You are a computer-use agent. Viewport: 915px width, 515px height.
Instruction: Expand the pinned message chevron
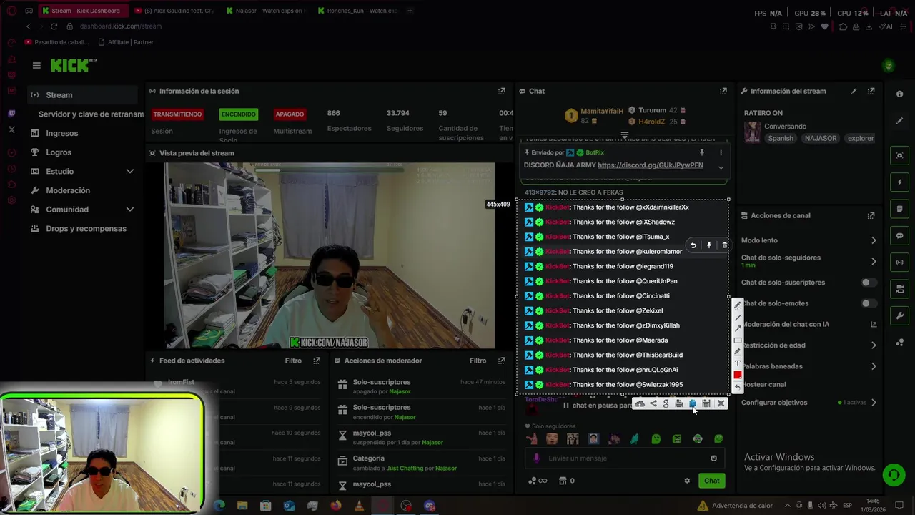pyautogui.click(x=721, y=167)
